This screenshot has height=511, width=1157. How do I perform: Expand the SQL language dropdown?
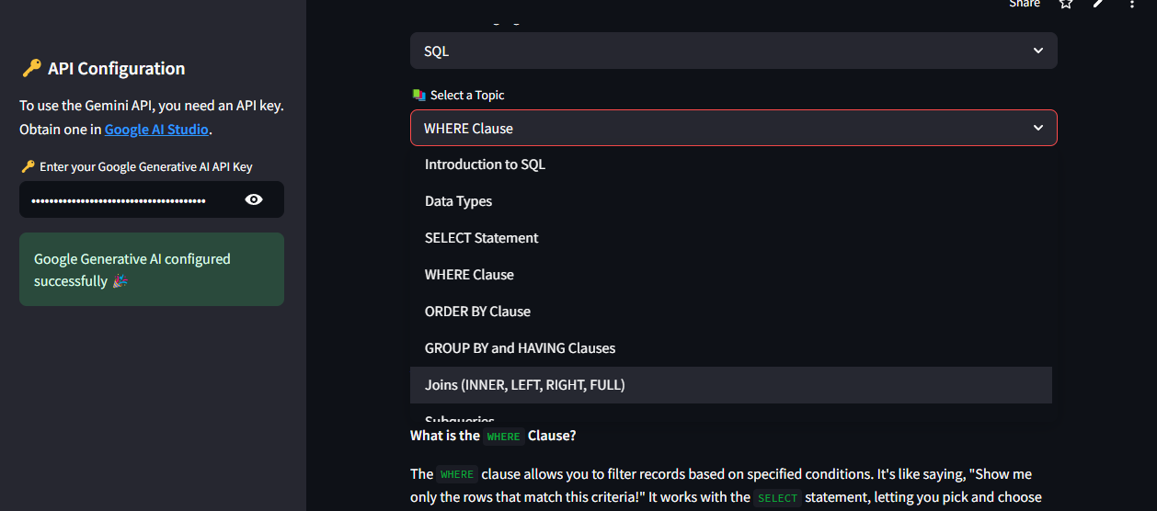pyautogui.click(x=717, y=51)
